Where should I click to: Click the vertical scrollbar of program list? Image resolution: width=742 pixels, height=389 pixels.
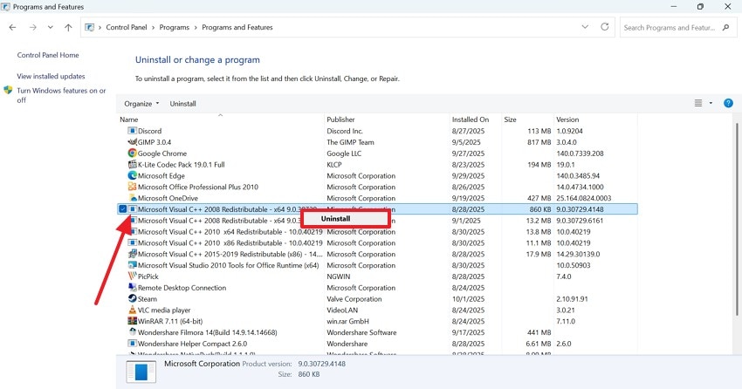coord(736,219)
